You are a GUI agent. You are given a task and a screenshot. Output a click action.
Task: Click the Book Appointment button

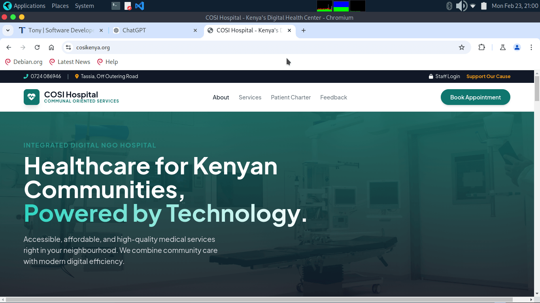pos(475,97)
